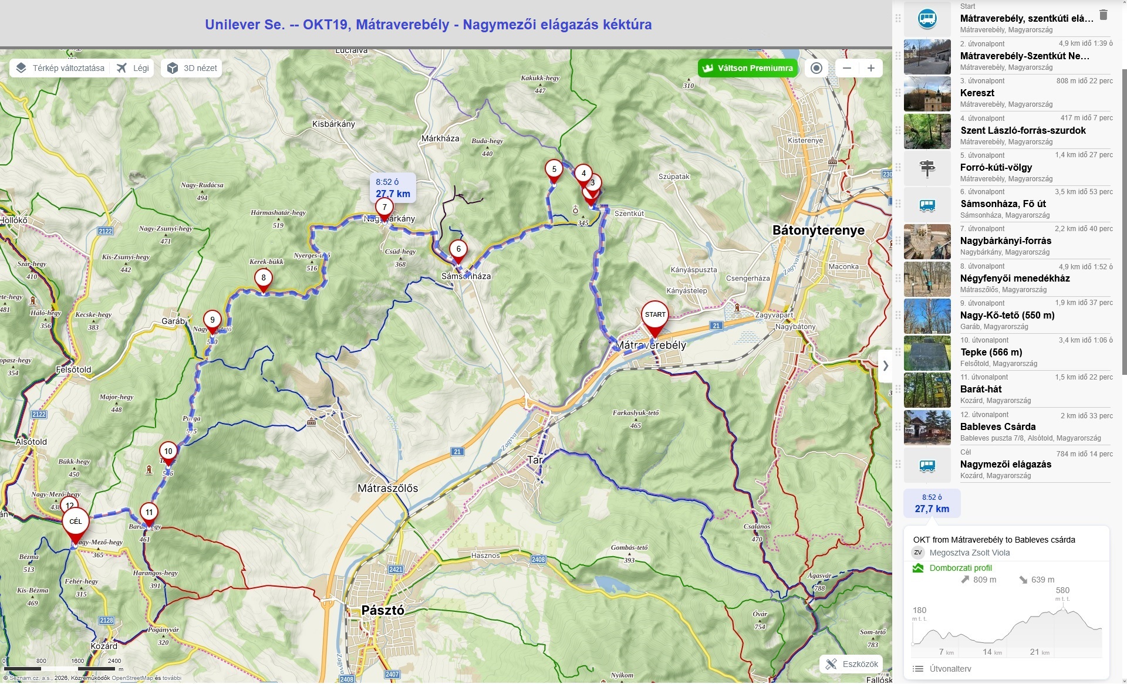Switch to Légi aerial view

[133, 68]
